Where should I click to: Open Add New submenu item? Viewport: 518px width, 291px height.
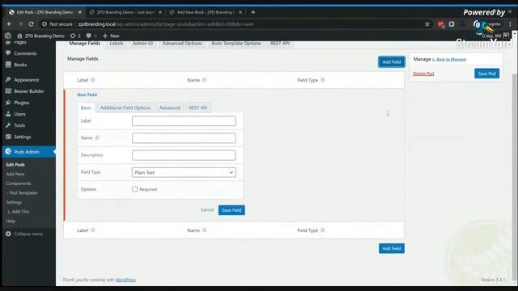[x=15, y=174]
